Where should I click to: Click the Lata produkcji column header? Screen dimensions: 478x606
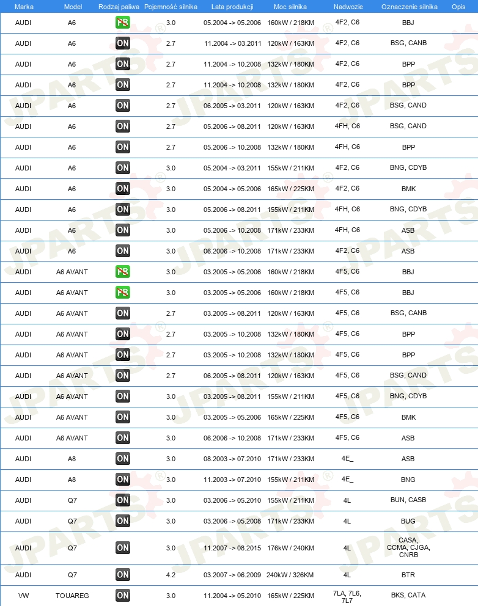pos(232,7)
